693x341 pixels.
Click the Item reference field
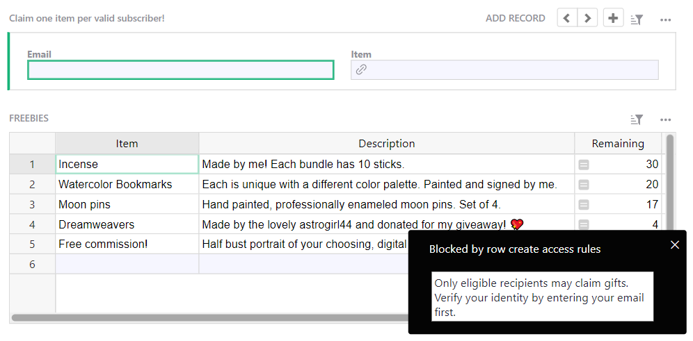[x=511, y=70]
